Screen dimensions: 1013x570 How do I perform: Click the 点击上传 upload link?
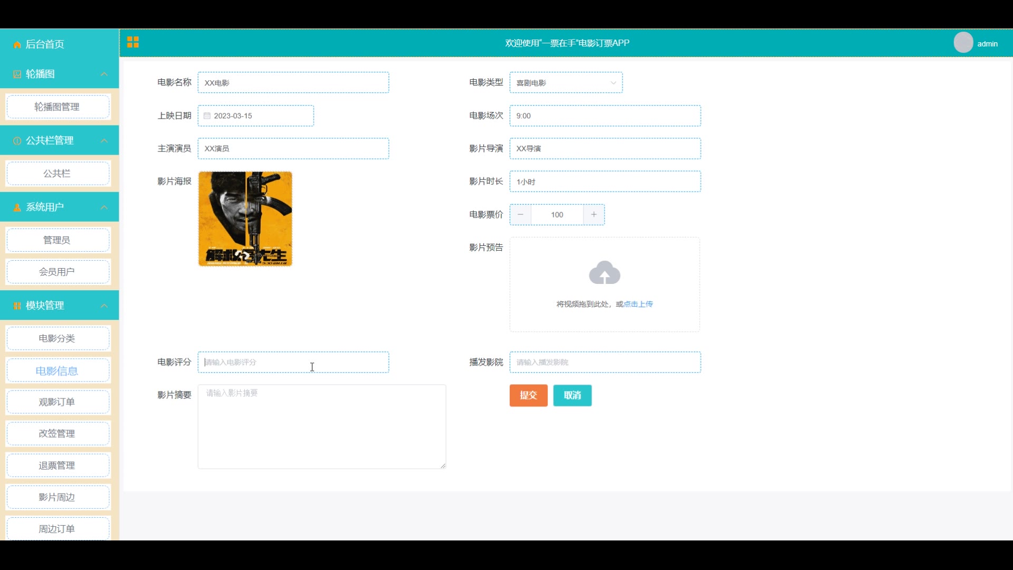pyautogui.click(x=638, y=304)
